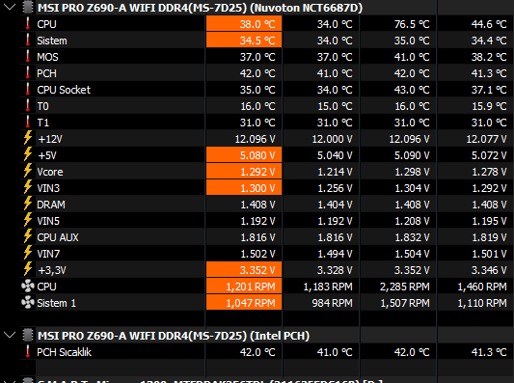
Task: Click the highlighted 34.5 °C Sistem value
Action: pos(244,40)
